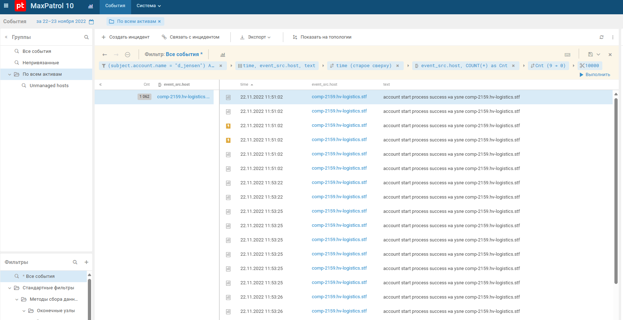
Task: Add a new filter with plus icon
Action: pyautogui.click(x=86, y=262)
